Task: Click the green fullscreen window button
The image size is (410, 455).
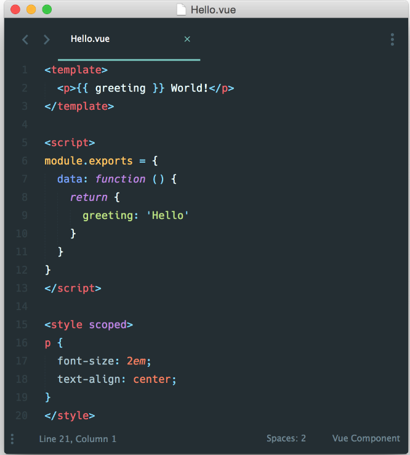Action: (47, 10)
